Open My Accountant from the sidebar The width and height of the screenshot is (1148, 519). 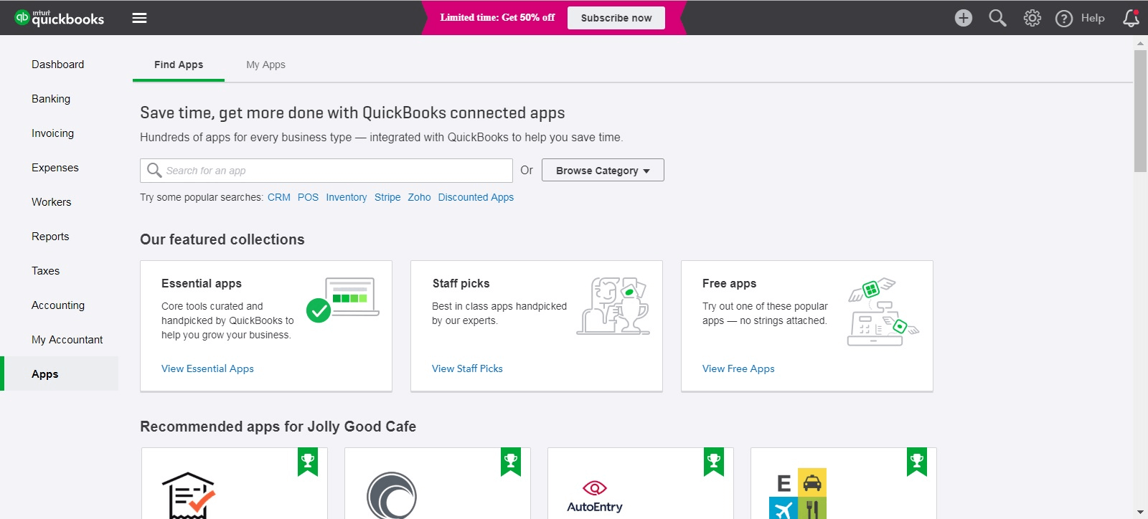tap(67, 340)
